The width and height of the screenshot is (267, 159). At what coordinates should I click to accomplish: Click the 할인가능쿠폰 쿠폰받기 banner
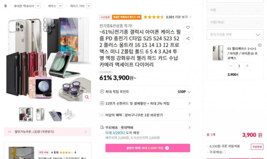(x=47, y=132)
